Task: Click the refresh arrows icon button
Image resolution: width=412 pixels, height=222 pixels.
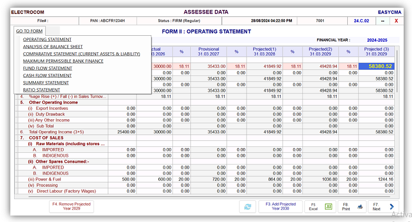Action: click(248, 207)
